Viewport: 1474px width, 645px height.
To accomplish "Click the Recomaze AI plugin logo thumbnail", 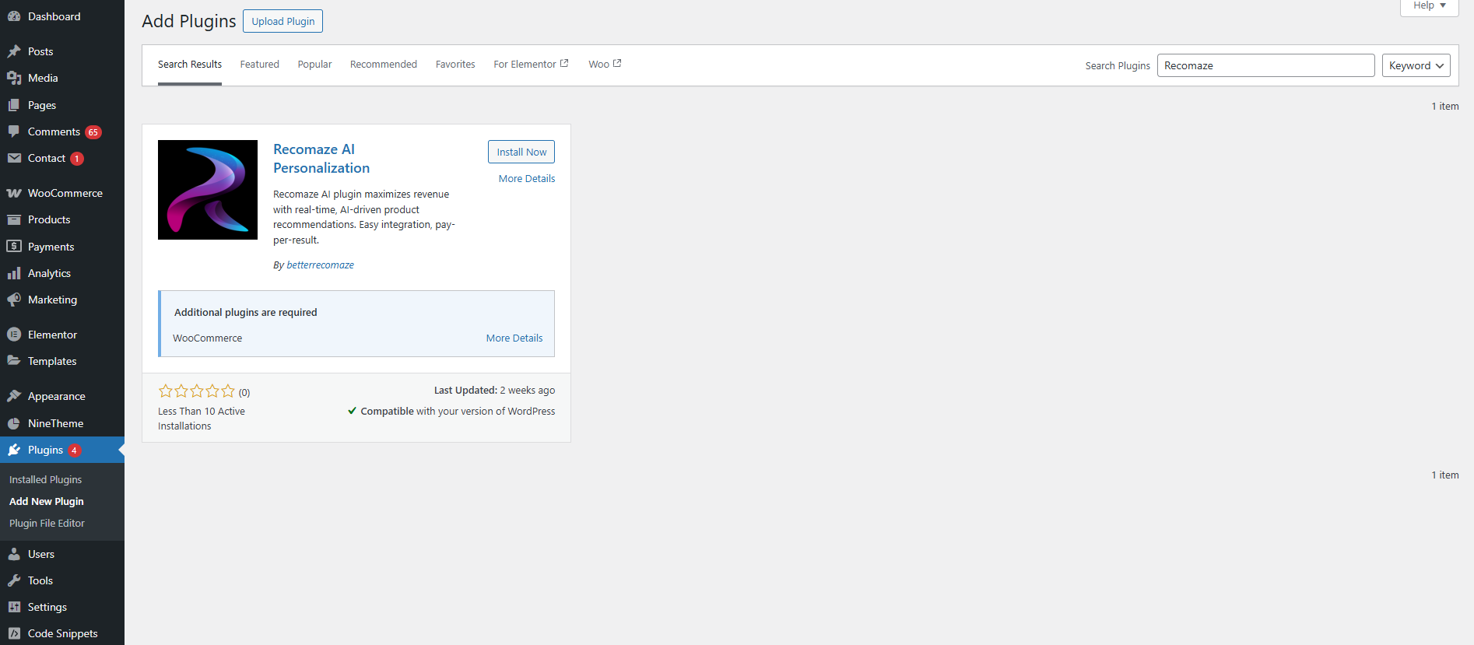I will pos(208,190).
